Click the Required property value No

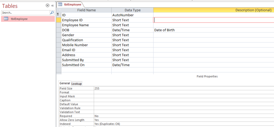click(184, 116)
